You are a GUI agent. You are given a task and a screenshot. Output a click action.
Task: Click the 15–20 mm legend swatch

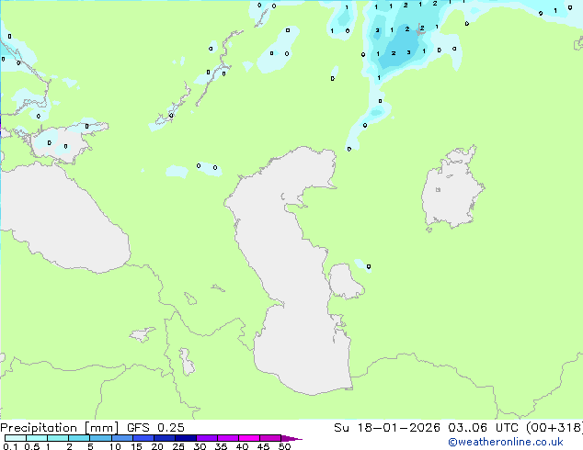143,438
